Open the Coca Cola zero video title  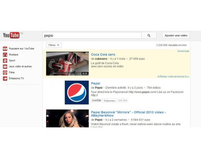click(103, 54)
